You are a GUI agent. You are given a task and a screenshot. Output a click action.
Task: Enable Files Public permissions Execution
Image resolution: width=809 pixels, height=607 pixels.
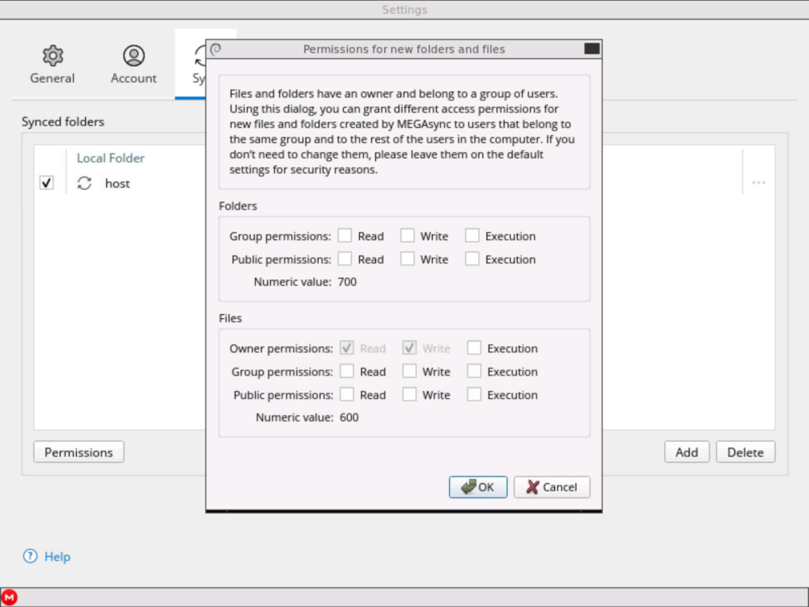click(x=474, y=394)
